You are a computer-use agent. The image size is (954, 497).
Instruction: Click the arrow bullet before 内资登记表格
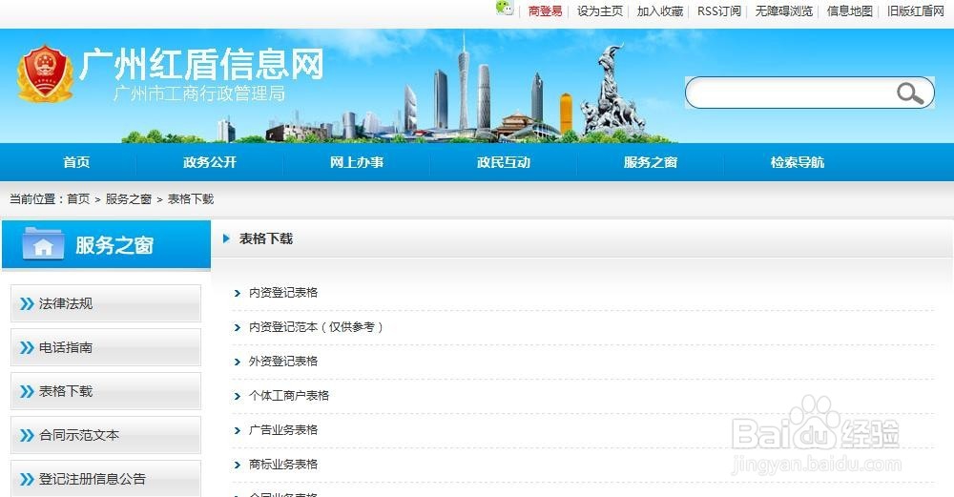pos(238,293)
